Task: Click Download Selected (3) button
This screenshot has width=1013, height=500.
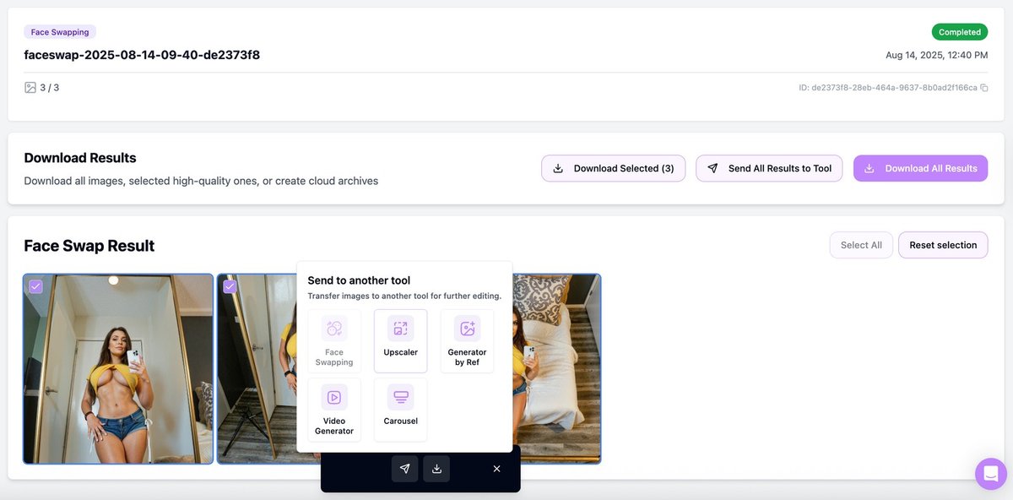Action: pyautogui.click(x=613, y=168)
